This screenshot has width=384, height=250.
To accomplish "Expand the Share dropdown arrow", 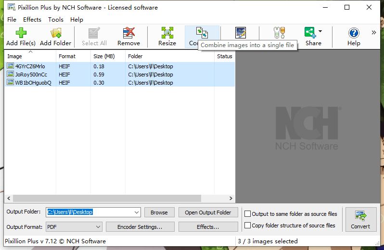I will pos(320,31).
